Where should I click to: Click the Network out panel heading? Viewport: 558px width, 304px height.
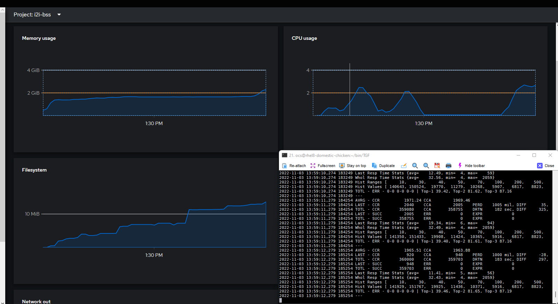tap(36, 301)
